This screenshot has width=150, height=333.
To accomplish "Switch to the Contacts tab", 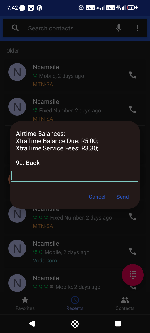I will (125, 303).
